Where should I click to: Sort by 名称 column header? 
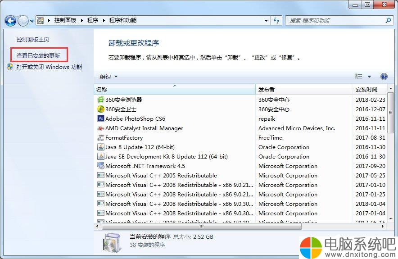[175, 89]
